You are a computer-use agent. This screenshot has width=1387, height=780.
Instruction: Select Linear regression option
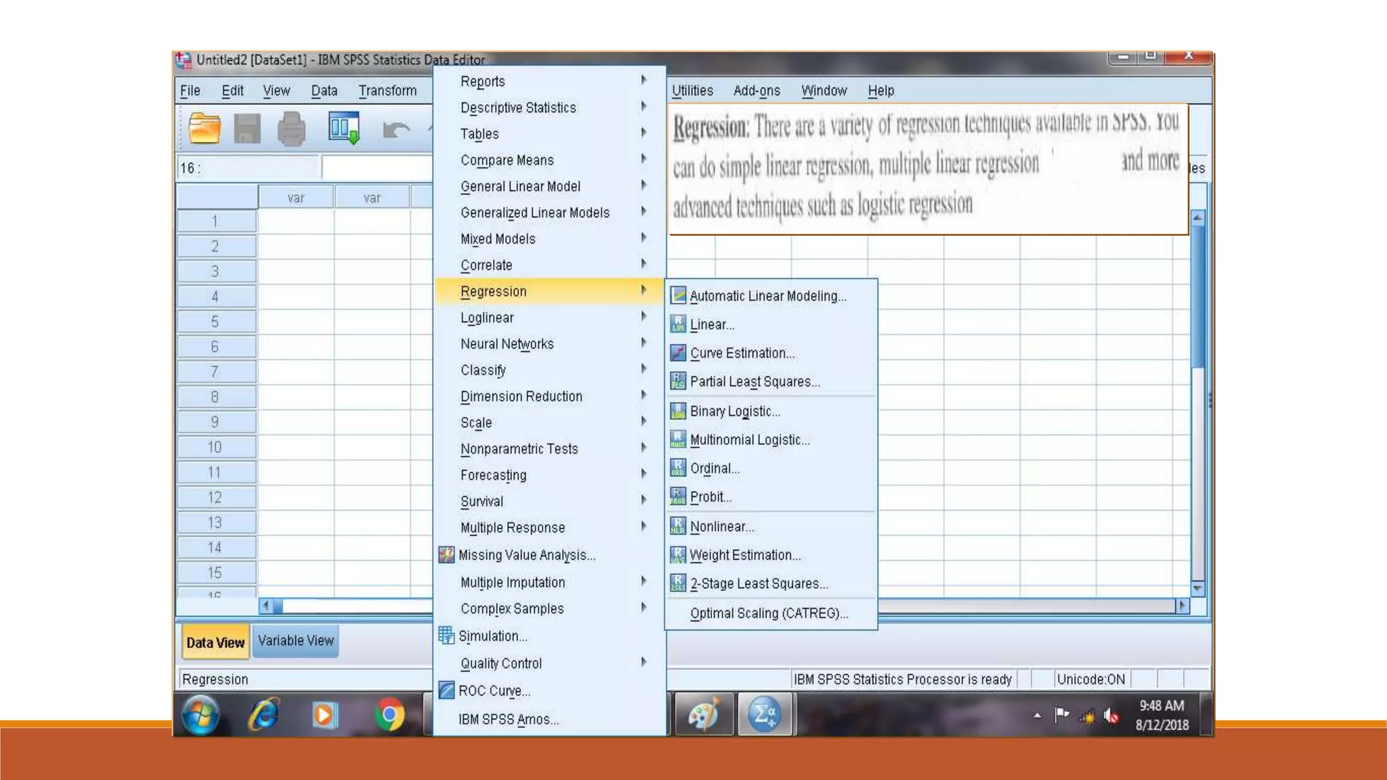coord(712,325)
